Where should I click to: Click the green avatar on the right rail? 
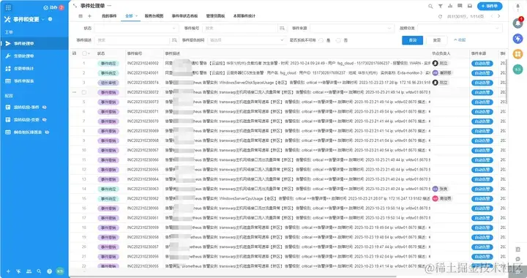(517, 69)
